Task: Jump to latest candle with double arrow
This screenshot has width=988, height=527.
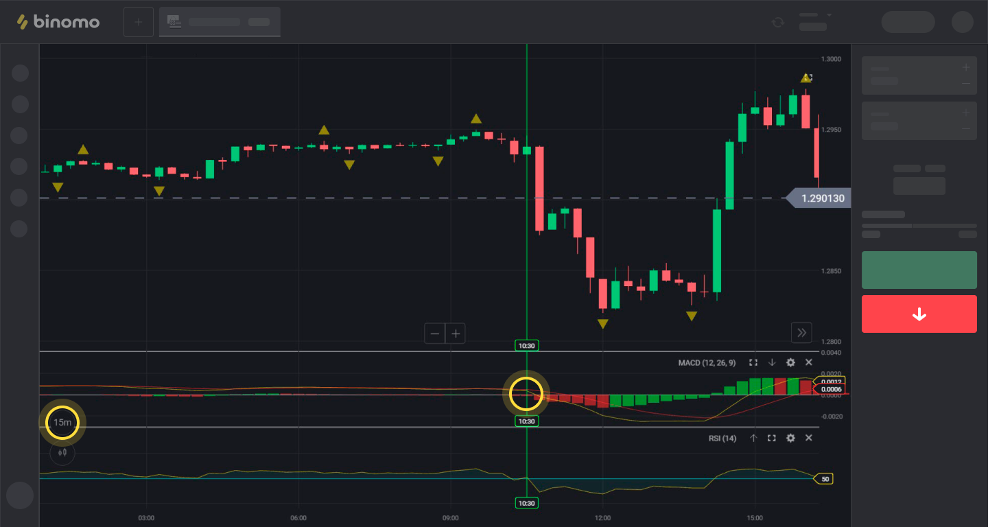Action: pyautogui.click(x=801, y=333)
